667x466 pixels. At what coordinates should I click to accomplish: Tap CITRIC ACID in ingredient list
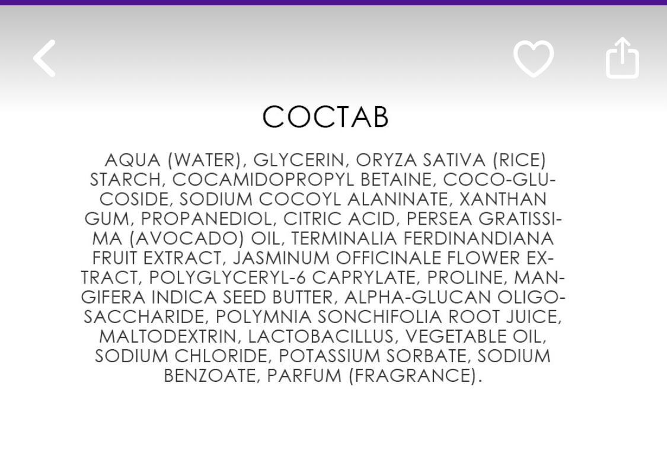[339, 219]
